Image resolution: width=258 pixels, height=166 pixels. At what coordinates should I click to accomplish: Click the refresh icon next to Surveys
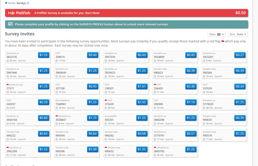(28, 3)
